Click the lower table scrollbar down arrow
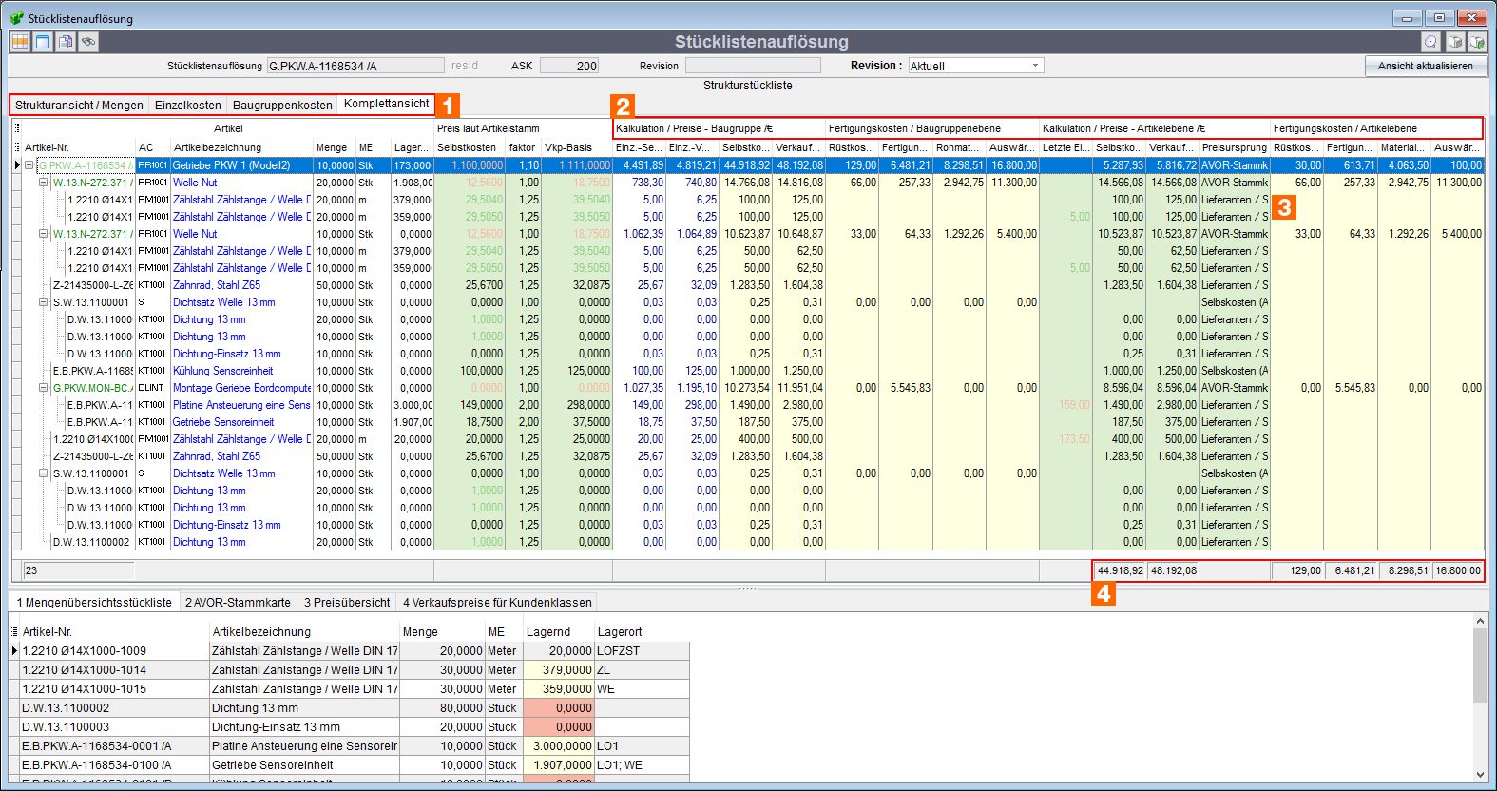The width and height of the screenshot is (1497, 791). click(x=1480, y=775)
